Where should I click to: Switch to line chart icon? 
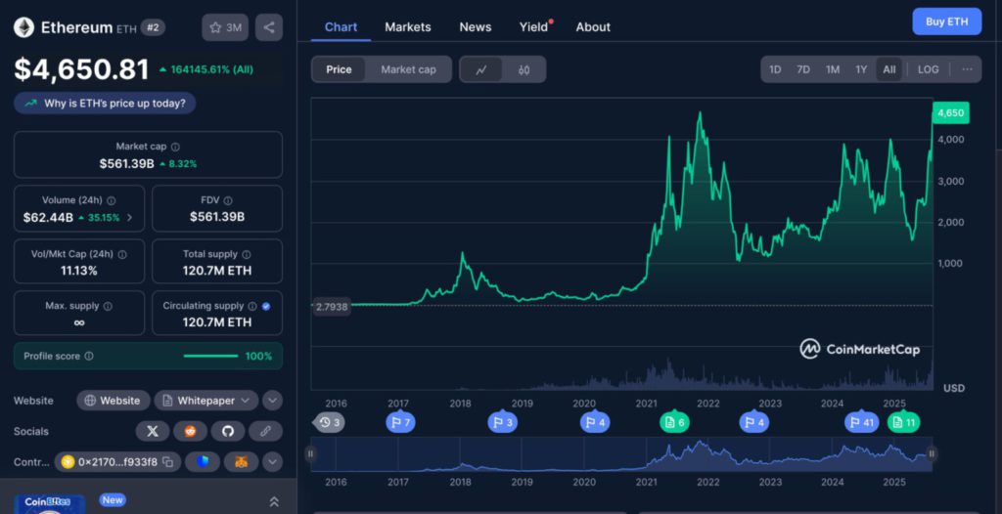(481, 69)
